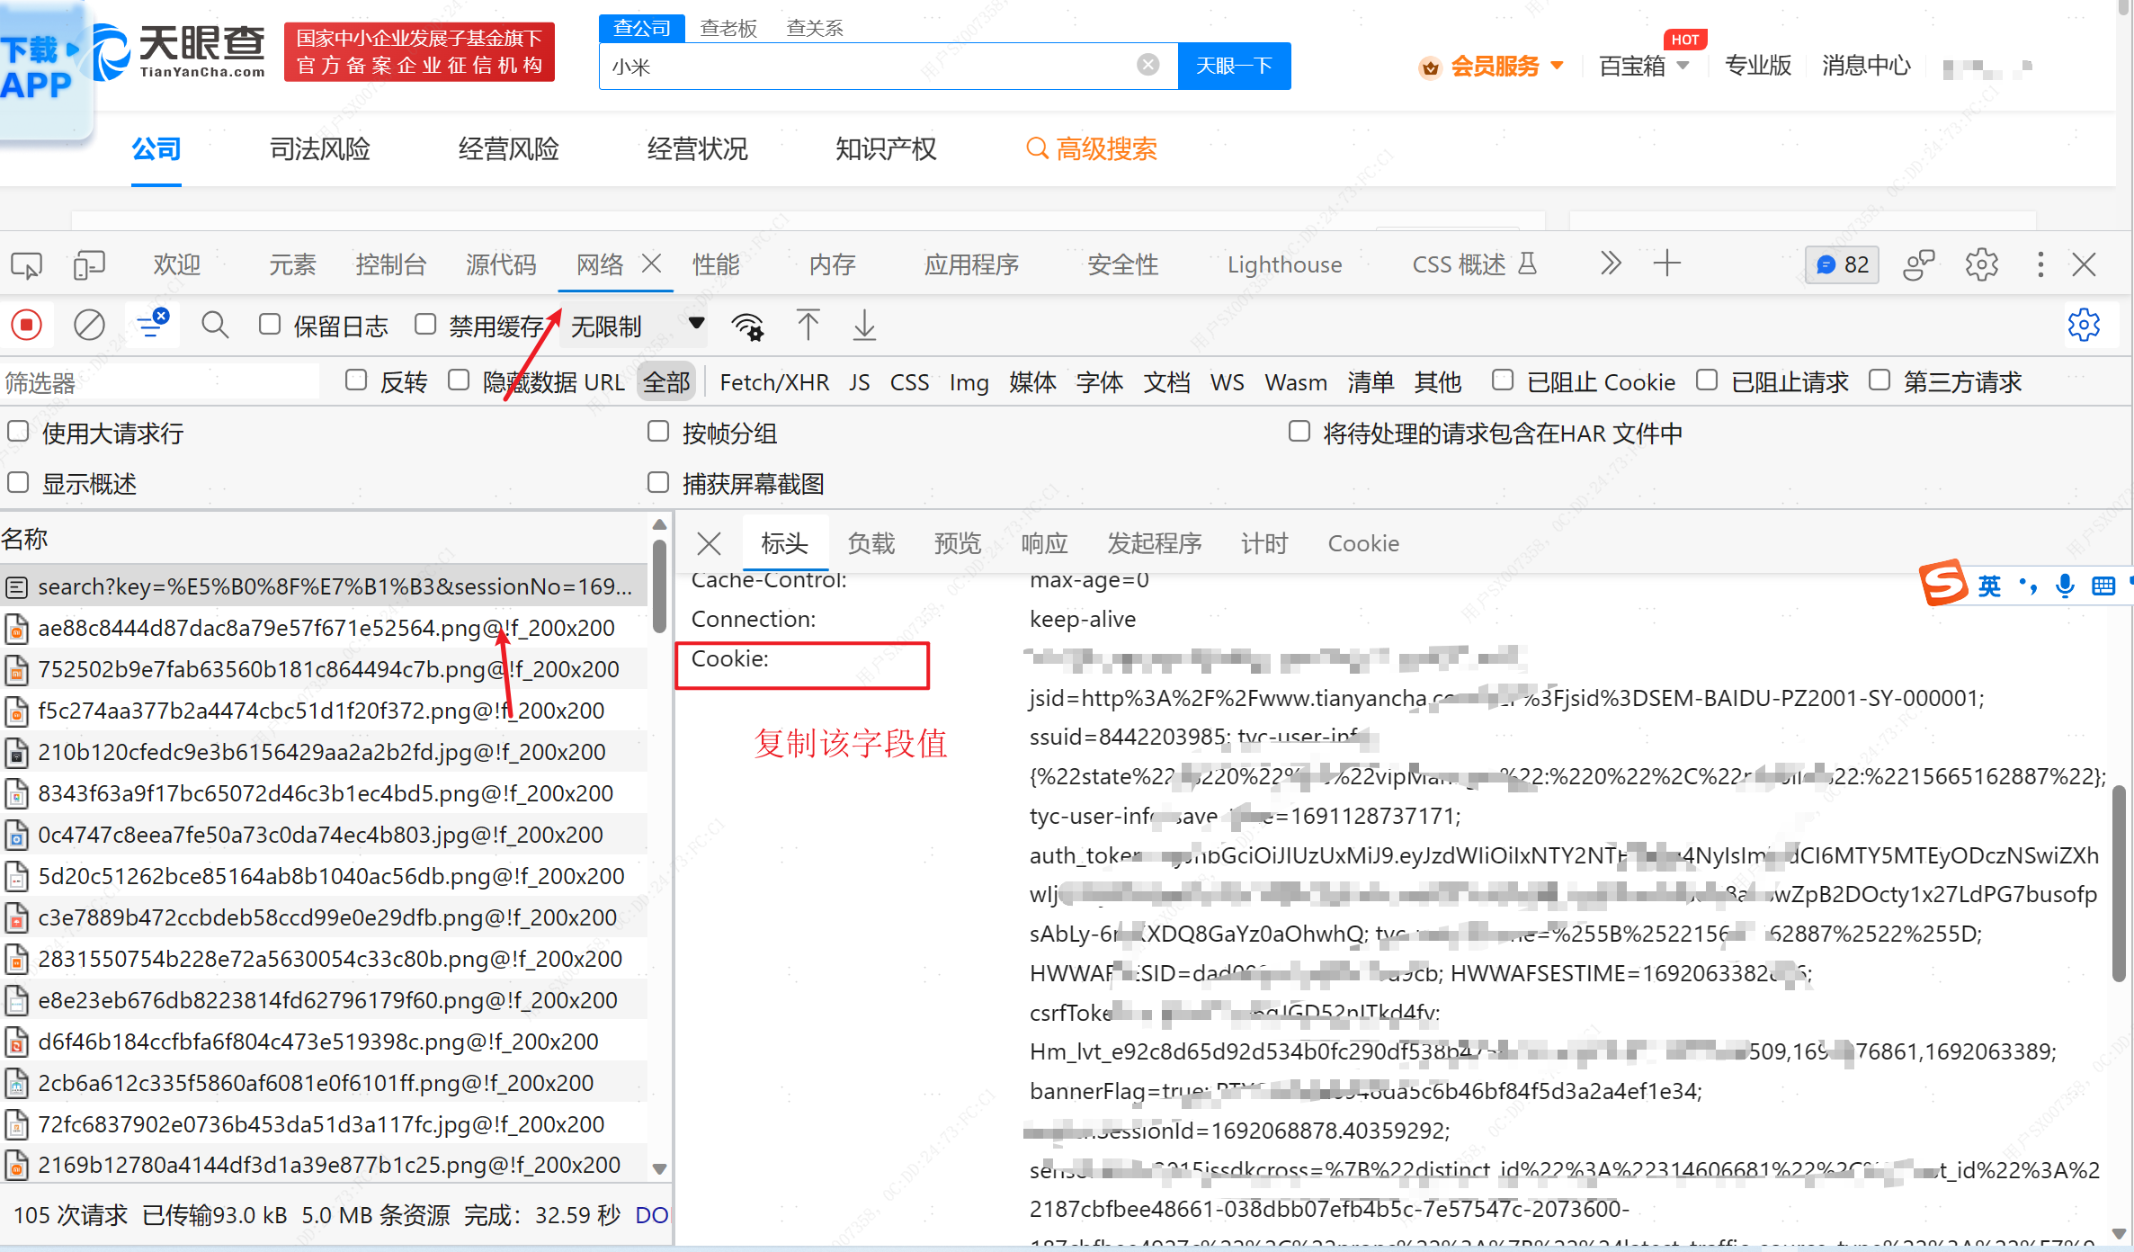The height and width of the screenshot is (1252, 2134).
Task: Close the Network tab with X
Action: click(652, 264)
